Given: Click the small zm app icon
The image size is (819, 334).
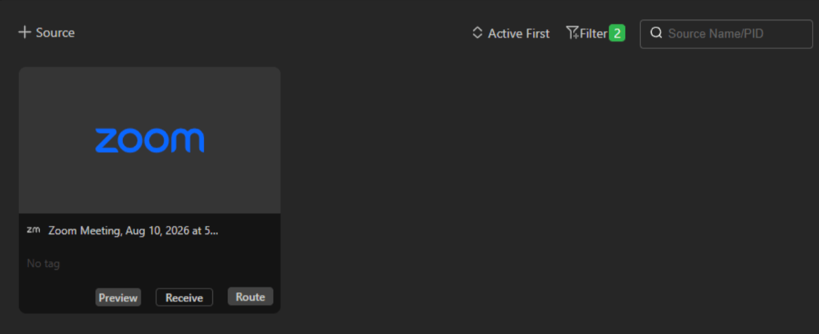Looking at the screenshot, I should point(34,230).
